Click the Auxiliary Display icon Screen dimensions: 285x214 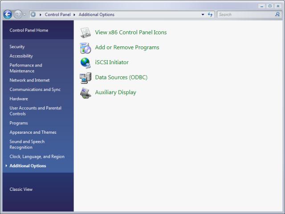point(85,93)
